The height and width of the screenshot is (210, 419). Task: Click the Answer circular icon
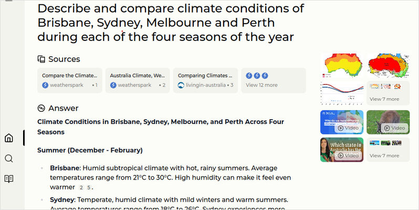tap(41, 108)
